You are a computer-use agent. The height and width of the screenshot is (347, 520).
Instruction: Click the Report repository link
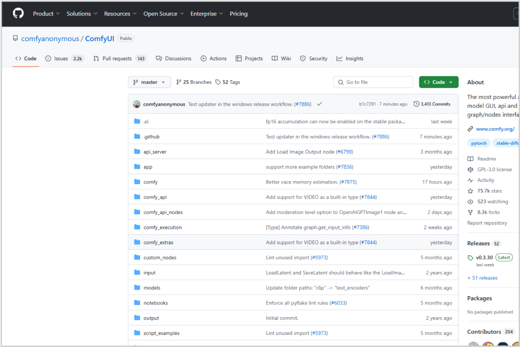point(487,223)
